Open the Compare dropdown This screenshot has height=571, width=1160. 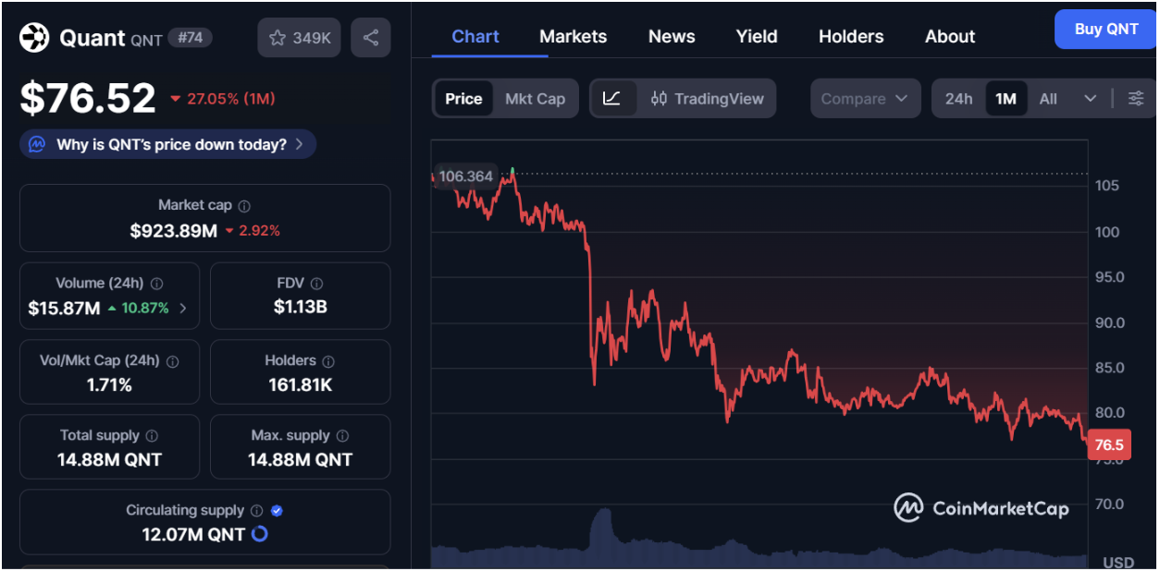click(865, 99)
